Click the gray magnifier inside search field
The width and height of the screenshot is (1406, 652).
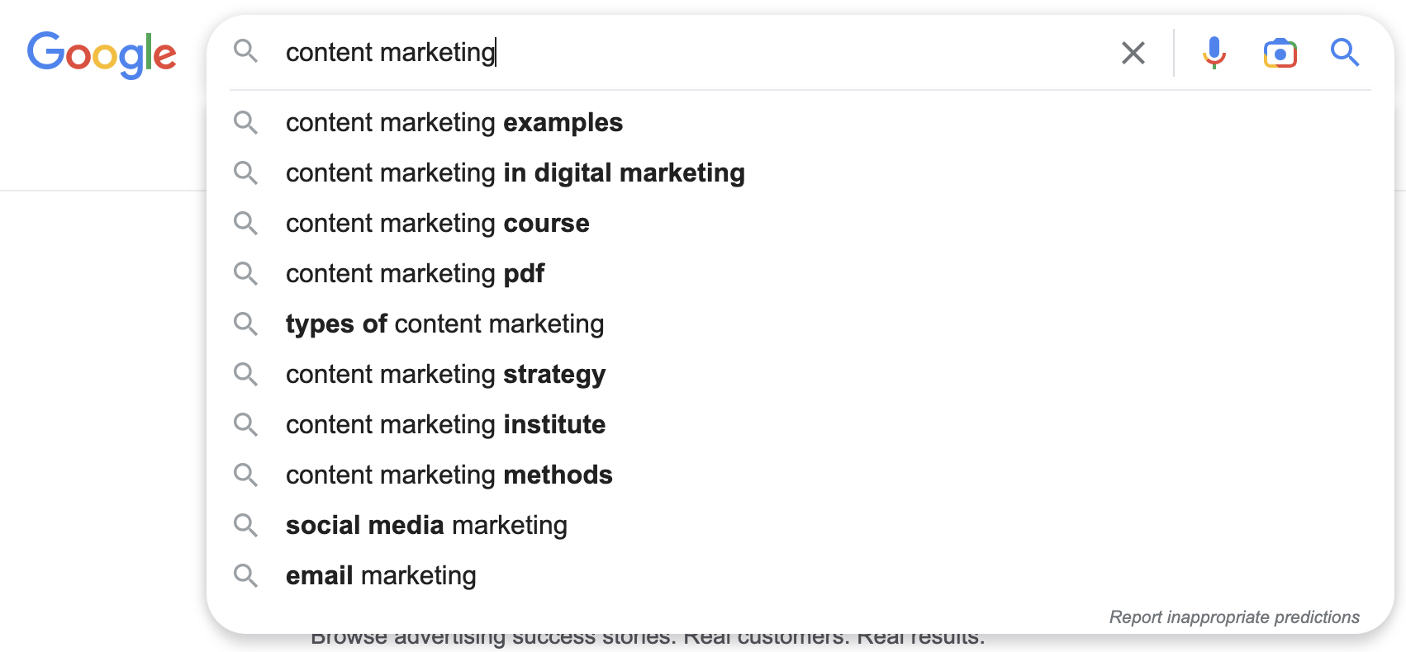click(245, 51)
